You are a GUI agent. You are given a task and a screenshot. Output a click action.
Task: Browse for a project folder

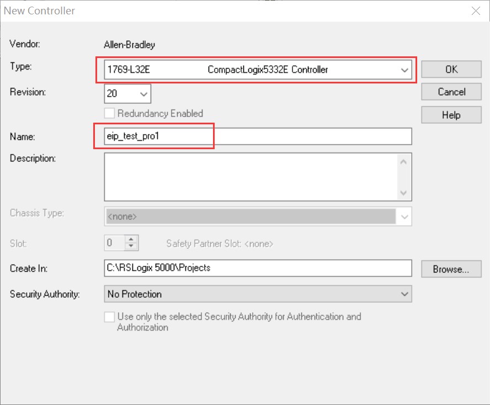(451, 269)
